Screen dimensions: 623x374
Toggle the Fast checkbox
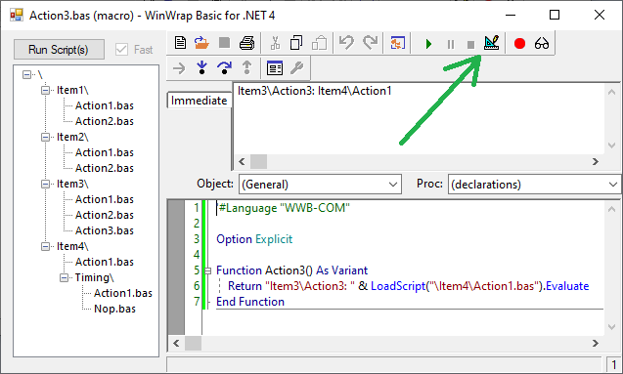[x=121, y=50]
